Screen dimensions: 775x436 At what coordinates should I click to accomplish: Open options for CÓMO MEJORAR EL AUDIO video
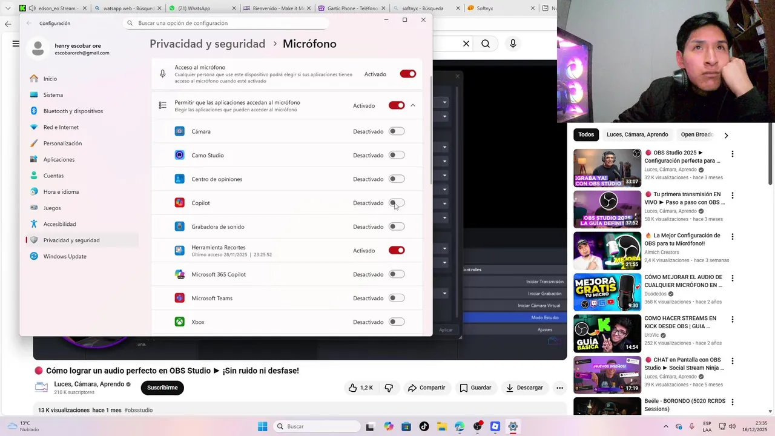[x=733, y=279]
